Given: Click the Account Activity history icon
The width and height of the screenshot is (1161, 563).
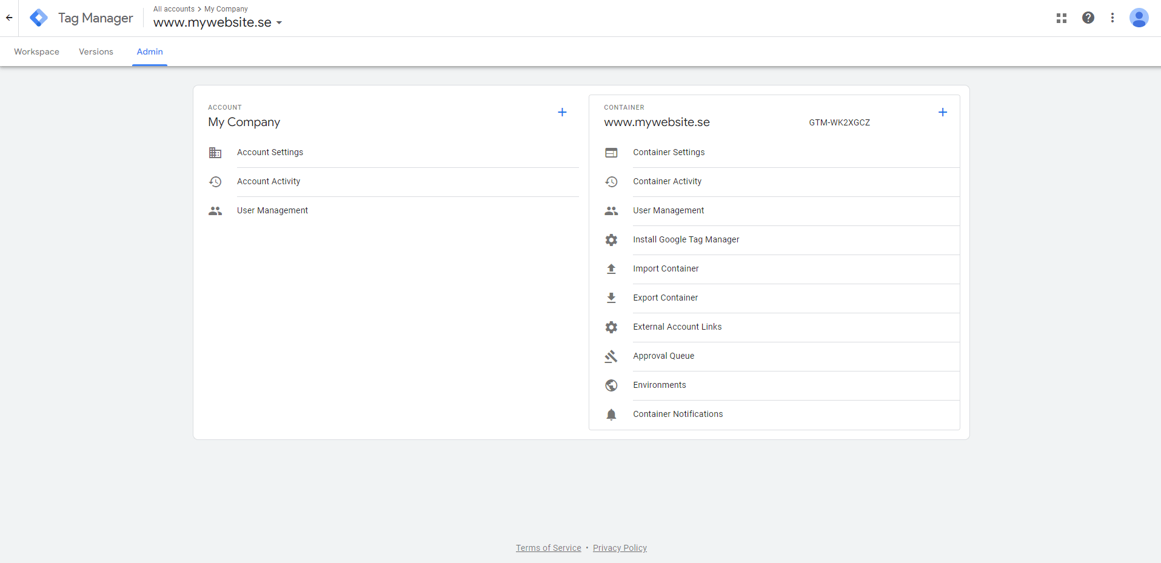Looking at the screenshot, I should tap(215, 182).
